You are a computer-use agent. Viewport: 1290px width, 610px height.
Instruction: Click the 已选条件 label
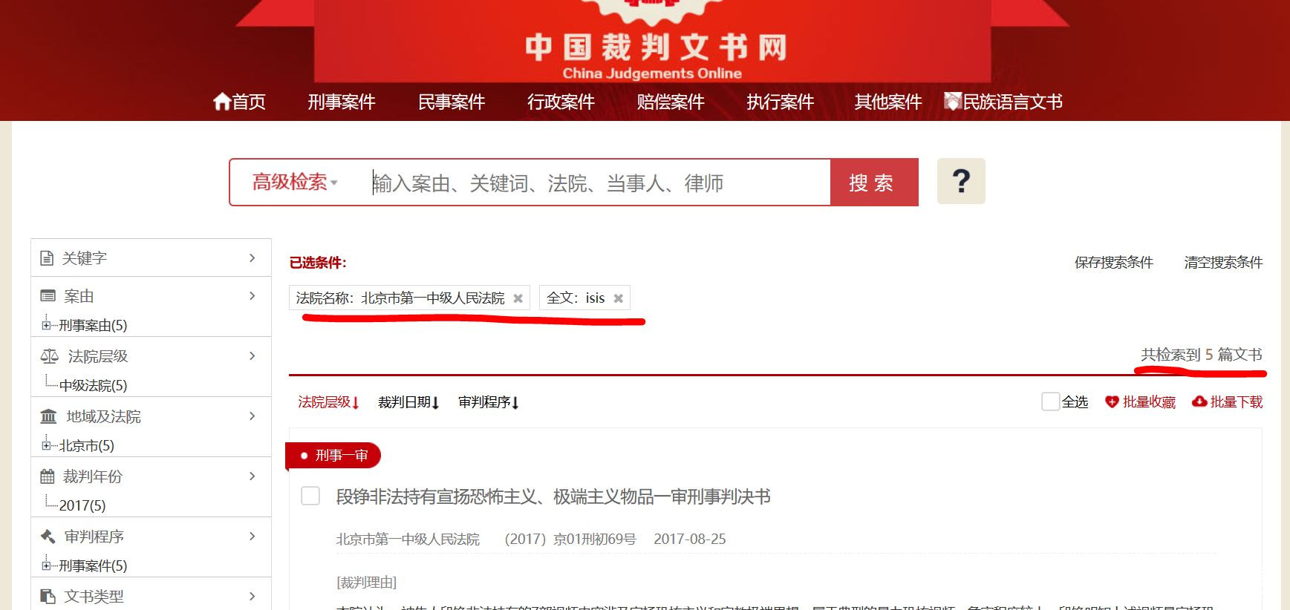click(318, 263)
